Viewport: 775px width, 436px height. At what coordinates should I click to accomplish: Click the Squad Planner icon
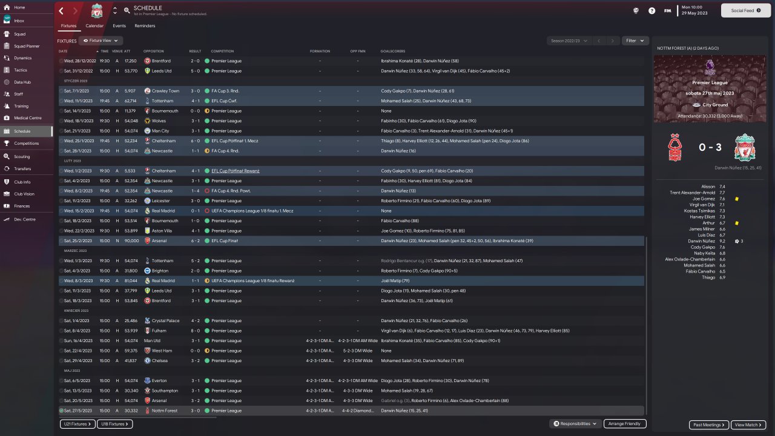7,46
